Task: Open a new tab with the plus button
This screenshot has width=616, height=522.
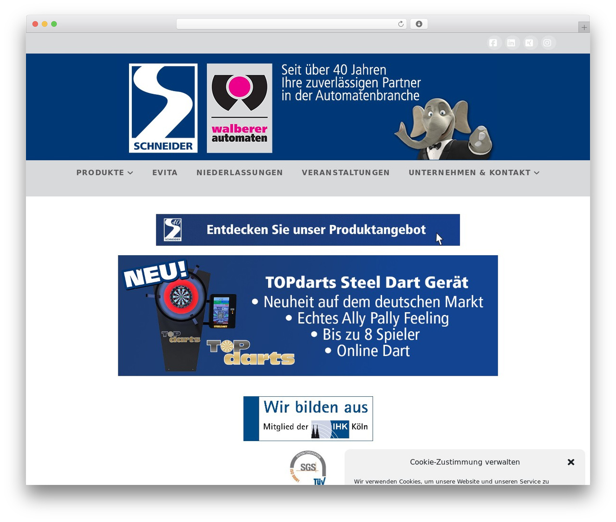Action: pos(584,27)
